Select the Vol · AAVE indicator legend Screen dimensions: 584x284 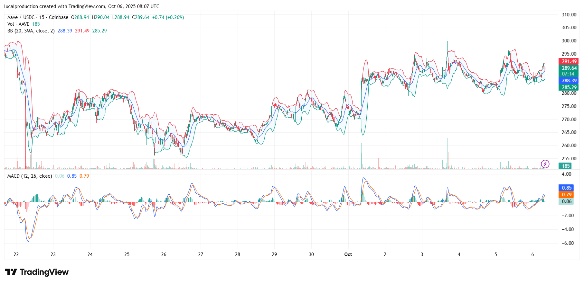(x=18, y=24)
